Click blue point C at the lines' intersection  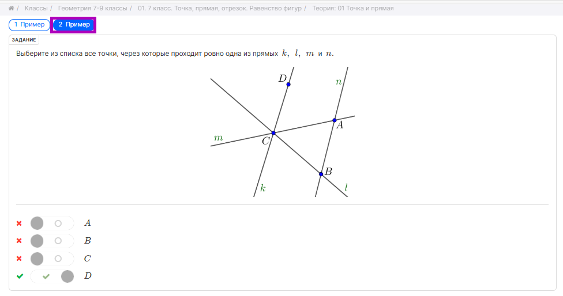pos(273,133)
